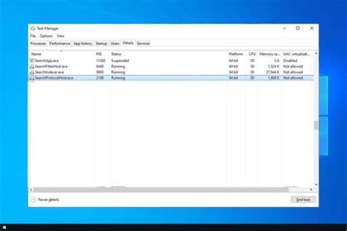The height and width of the screenshot is (231, 347).
Task: Open the Options menu
Action: coord(46,36)
